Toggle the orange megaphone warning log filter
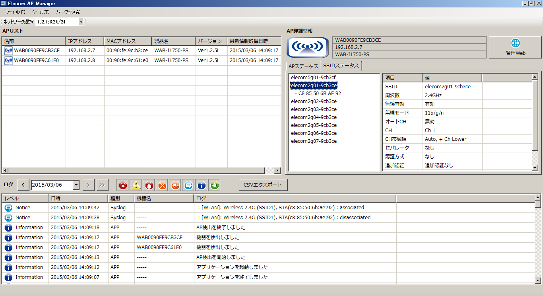The image size is (543, 296). pyautogui.click(x=175, y=185)
